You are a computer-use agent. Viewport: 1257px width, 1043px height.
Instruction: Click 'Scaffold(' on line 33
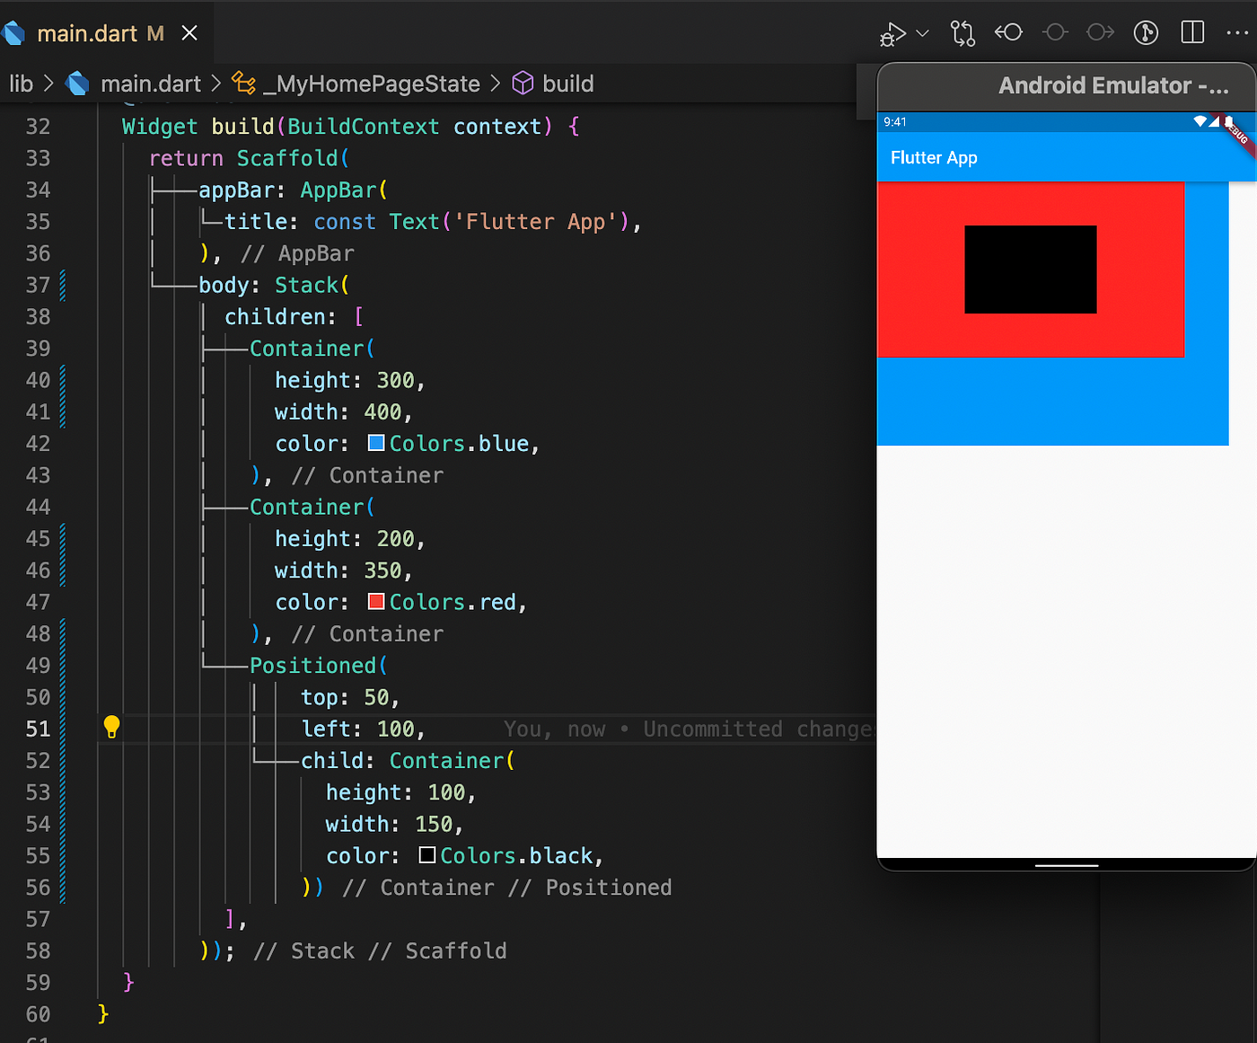[x=293, y=158]
